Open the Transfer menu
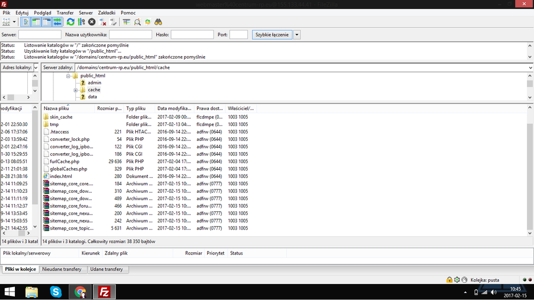Viewport: 534px width, 300px height. click(65, 12)
